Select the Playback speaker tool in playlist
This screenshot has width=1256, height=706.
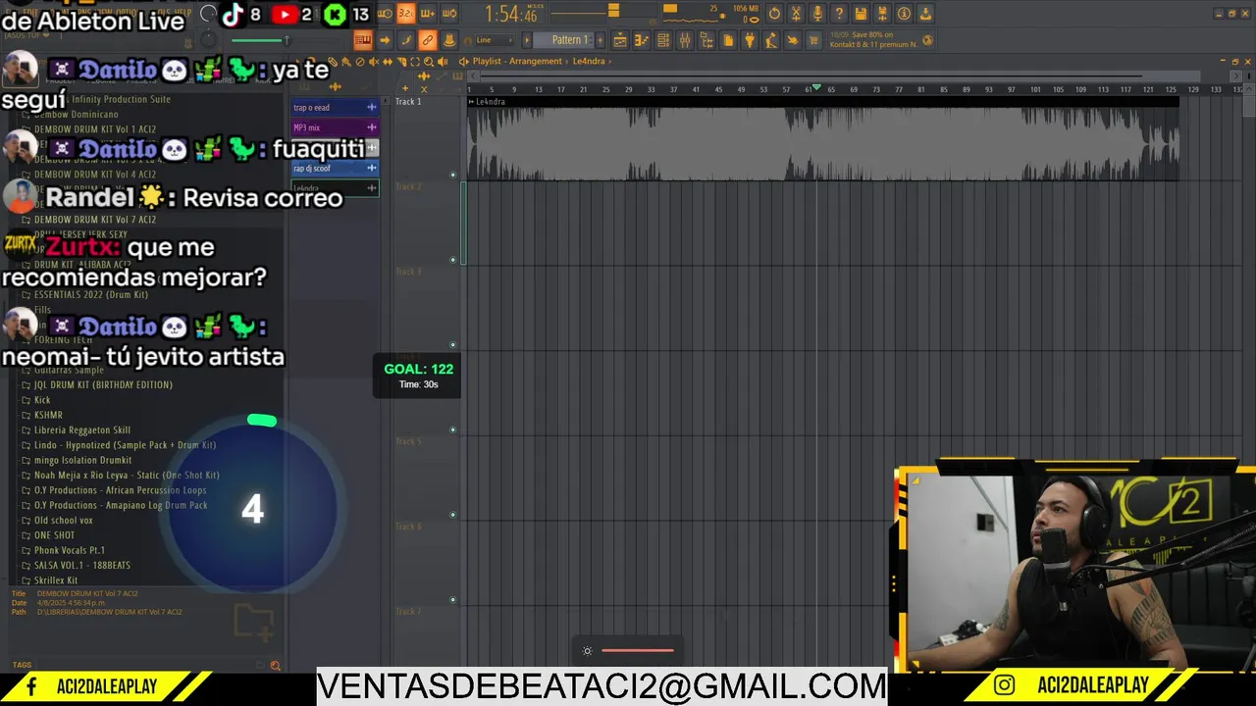coord(443,61)
